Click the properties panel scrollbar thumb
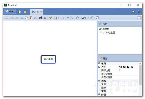Image resolution: width=145 pixels, height=99 pixels. [x=140, y=75]
